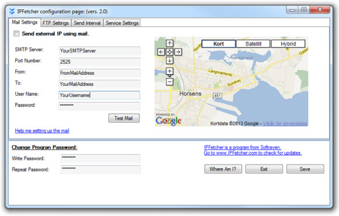Viewport: 339px width, 216px height.
Task: Click into the SMTP Server field
Action: (x=99, y=51)
